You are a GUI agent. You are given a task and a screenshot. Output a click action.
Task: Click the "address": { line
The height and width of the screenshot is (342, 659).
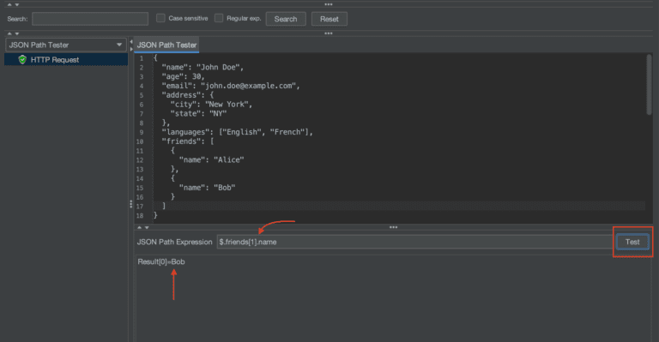point(188,95)
